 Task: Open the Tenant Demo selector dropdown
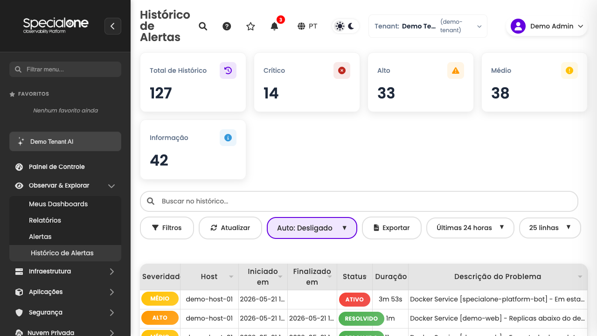point(428,26)
